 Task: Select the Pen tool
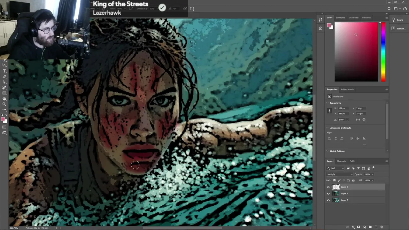click(x=4, y=77)
